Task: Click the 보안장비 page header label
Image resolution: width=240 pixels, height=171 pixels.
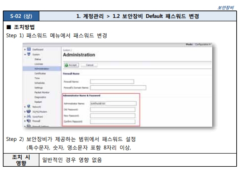Action: tap(225, 8)
